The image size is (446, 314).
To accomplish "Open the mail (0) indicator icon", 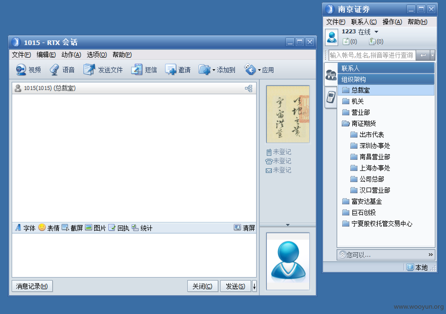I will [x=346, y=41].
